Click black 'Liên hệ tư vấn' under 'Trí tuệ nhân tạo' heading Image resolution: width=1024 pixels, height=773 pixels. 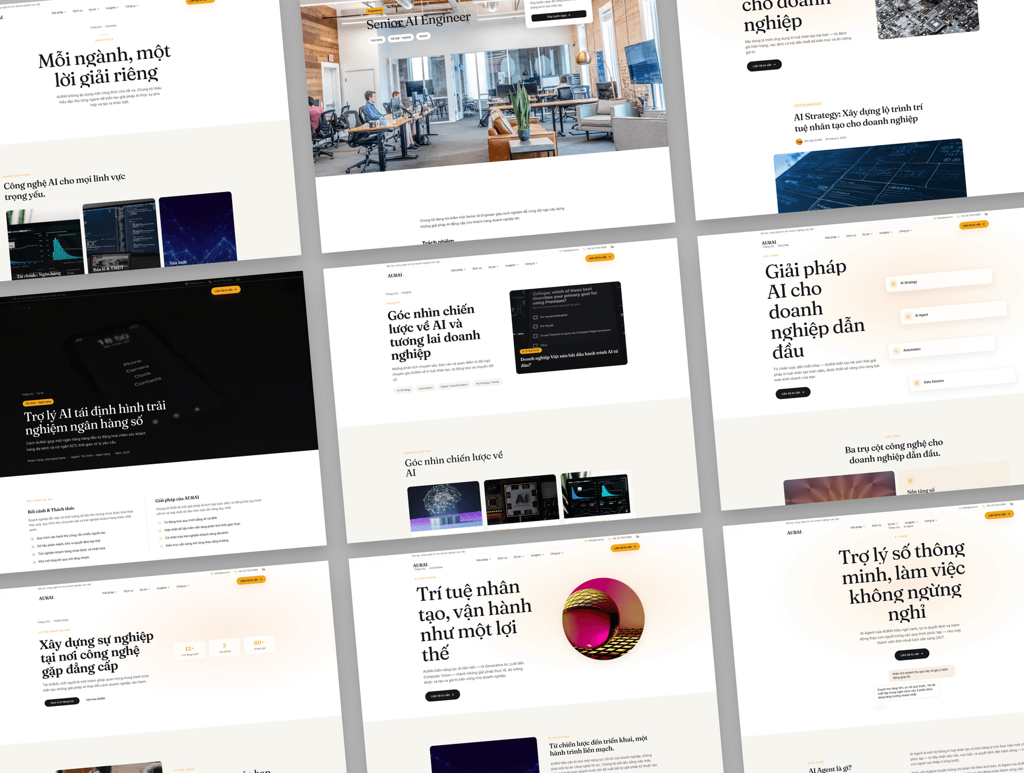[443, 696]
